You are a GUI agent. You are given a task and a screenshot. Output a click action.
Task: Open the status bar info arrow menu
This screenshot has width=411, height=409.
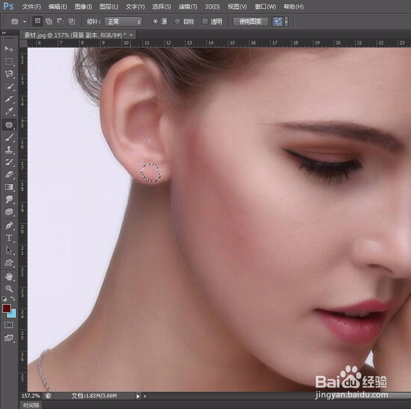[138, 397]
